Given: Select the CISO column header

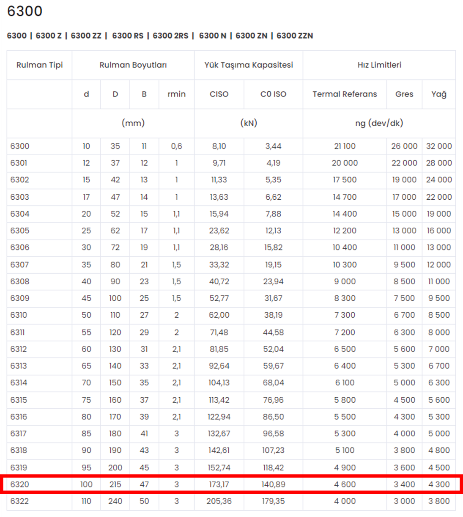Looking at the screenshot, I should tap(219, 94).
